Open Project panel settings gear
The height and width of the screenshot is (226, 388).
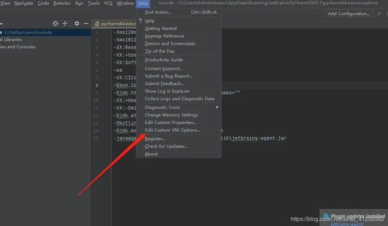(77, 23)
